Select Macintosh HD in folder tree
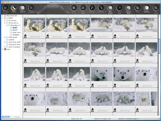The width and height of the screenshot is (161, 121). [x=12, y=16]
